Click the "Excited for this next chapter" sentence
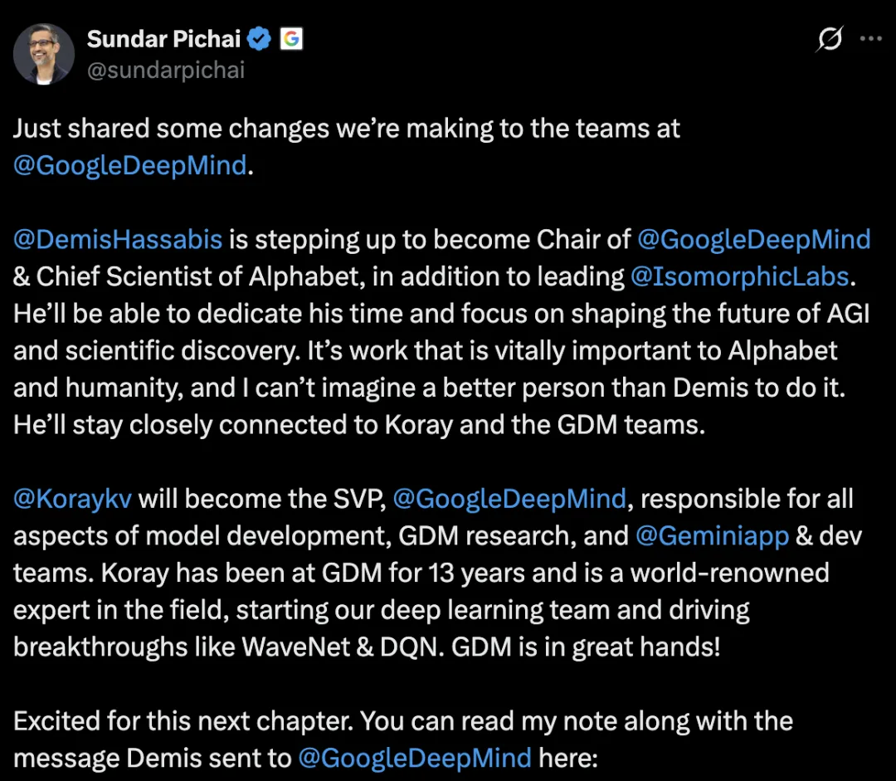896x781 pixels. [183, 721]
